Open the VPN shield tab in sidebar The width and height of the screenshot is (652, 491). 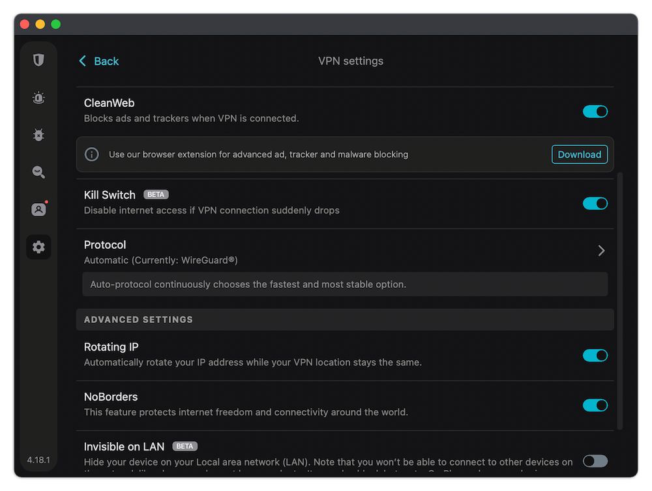pos(38,61)
